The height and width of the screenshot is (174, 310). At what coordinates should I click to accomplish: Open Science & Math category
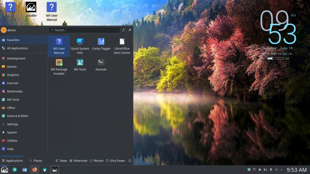[x=24, y=116]
